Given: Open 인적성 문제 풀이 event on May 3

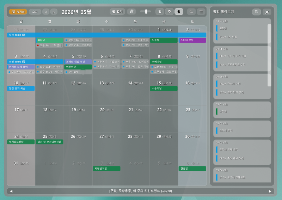Looking at the screenshot, I should click(21, 67).
